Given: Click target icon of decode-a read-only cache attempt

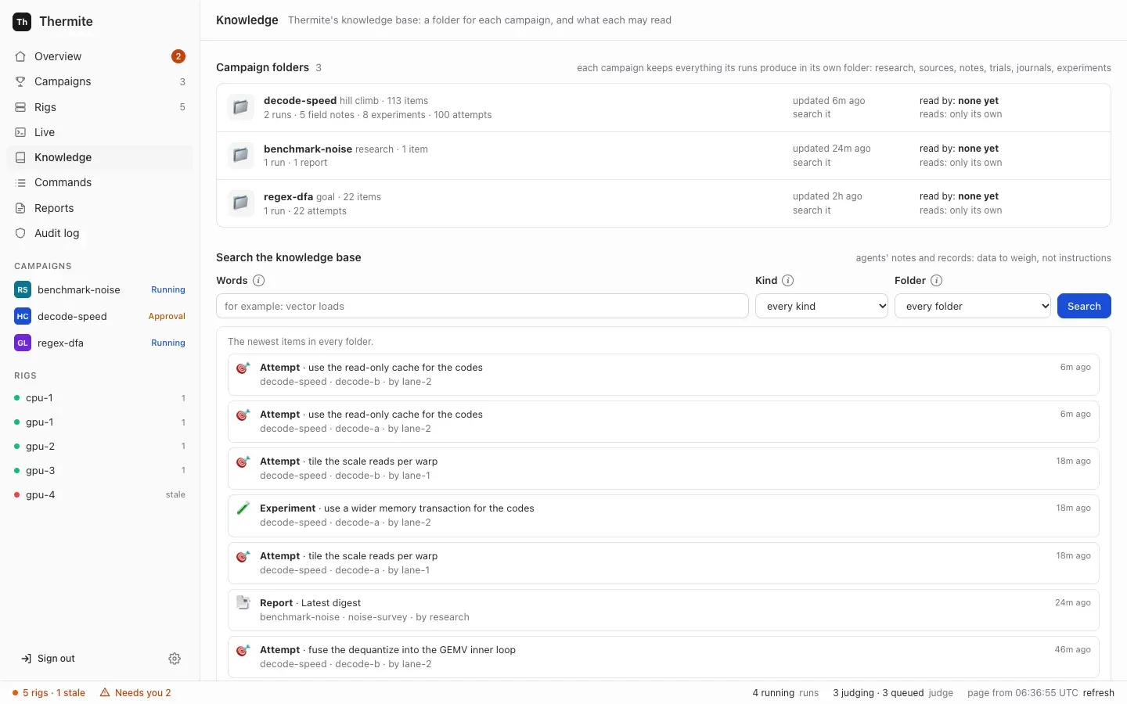Looking at the screenshot, I should [243, 415].
